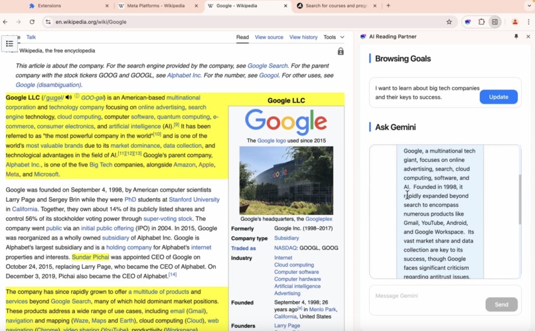Screen dimensions: 535x331
Task: Follow the most valuable brands link
Action: 54,145
